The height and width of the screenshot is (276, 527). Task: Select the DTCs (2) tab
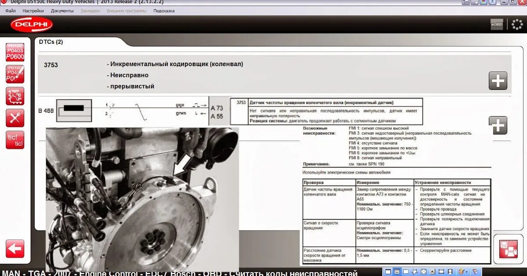(51, 42)
